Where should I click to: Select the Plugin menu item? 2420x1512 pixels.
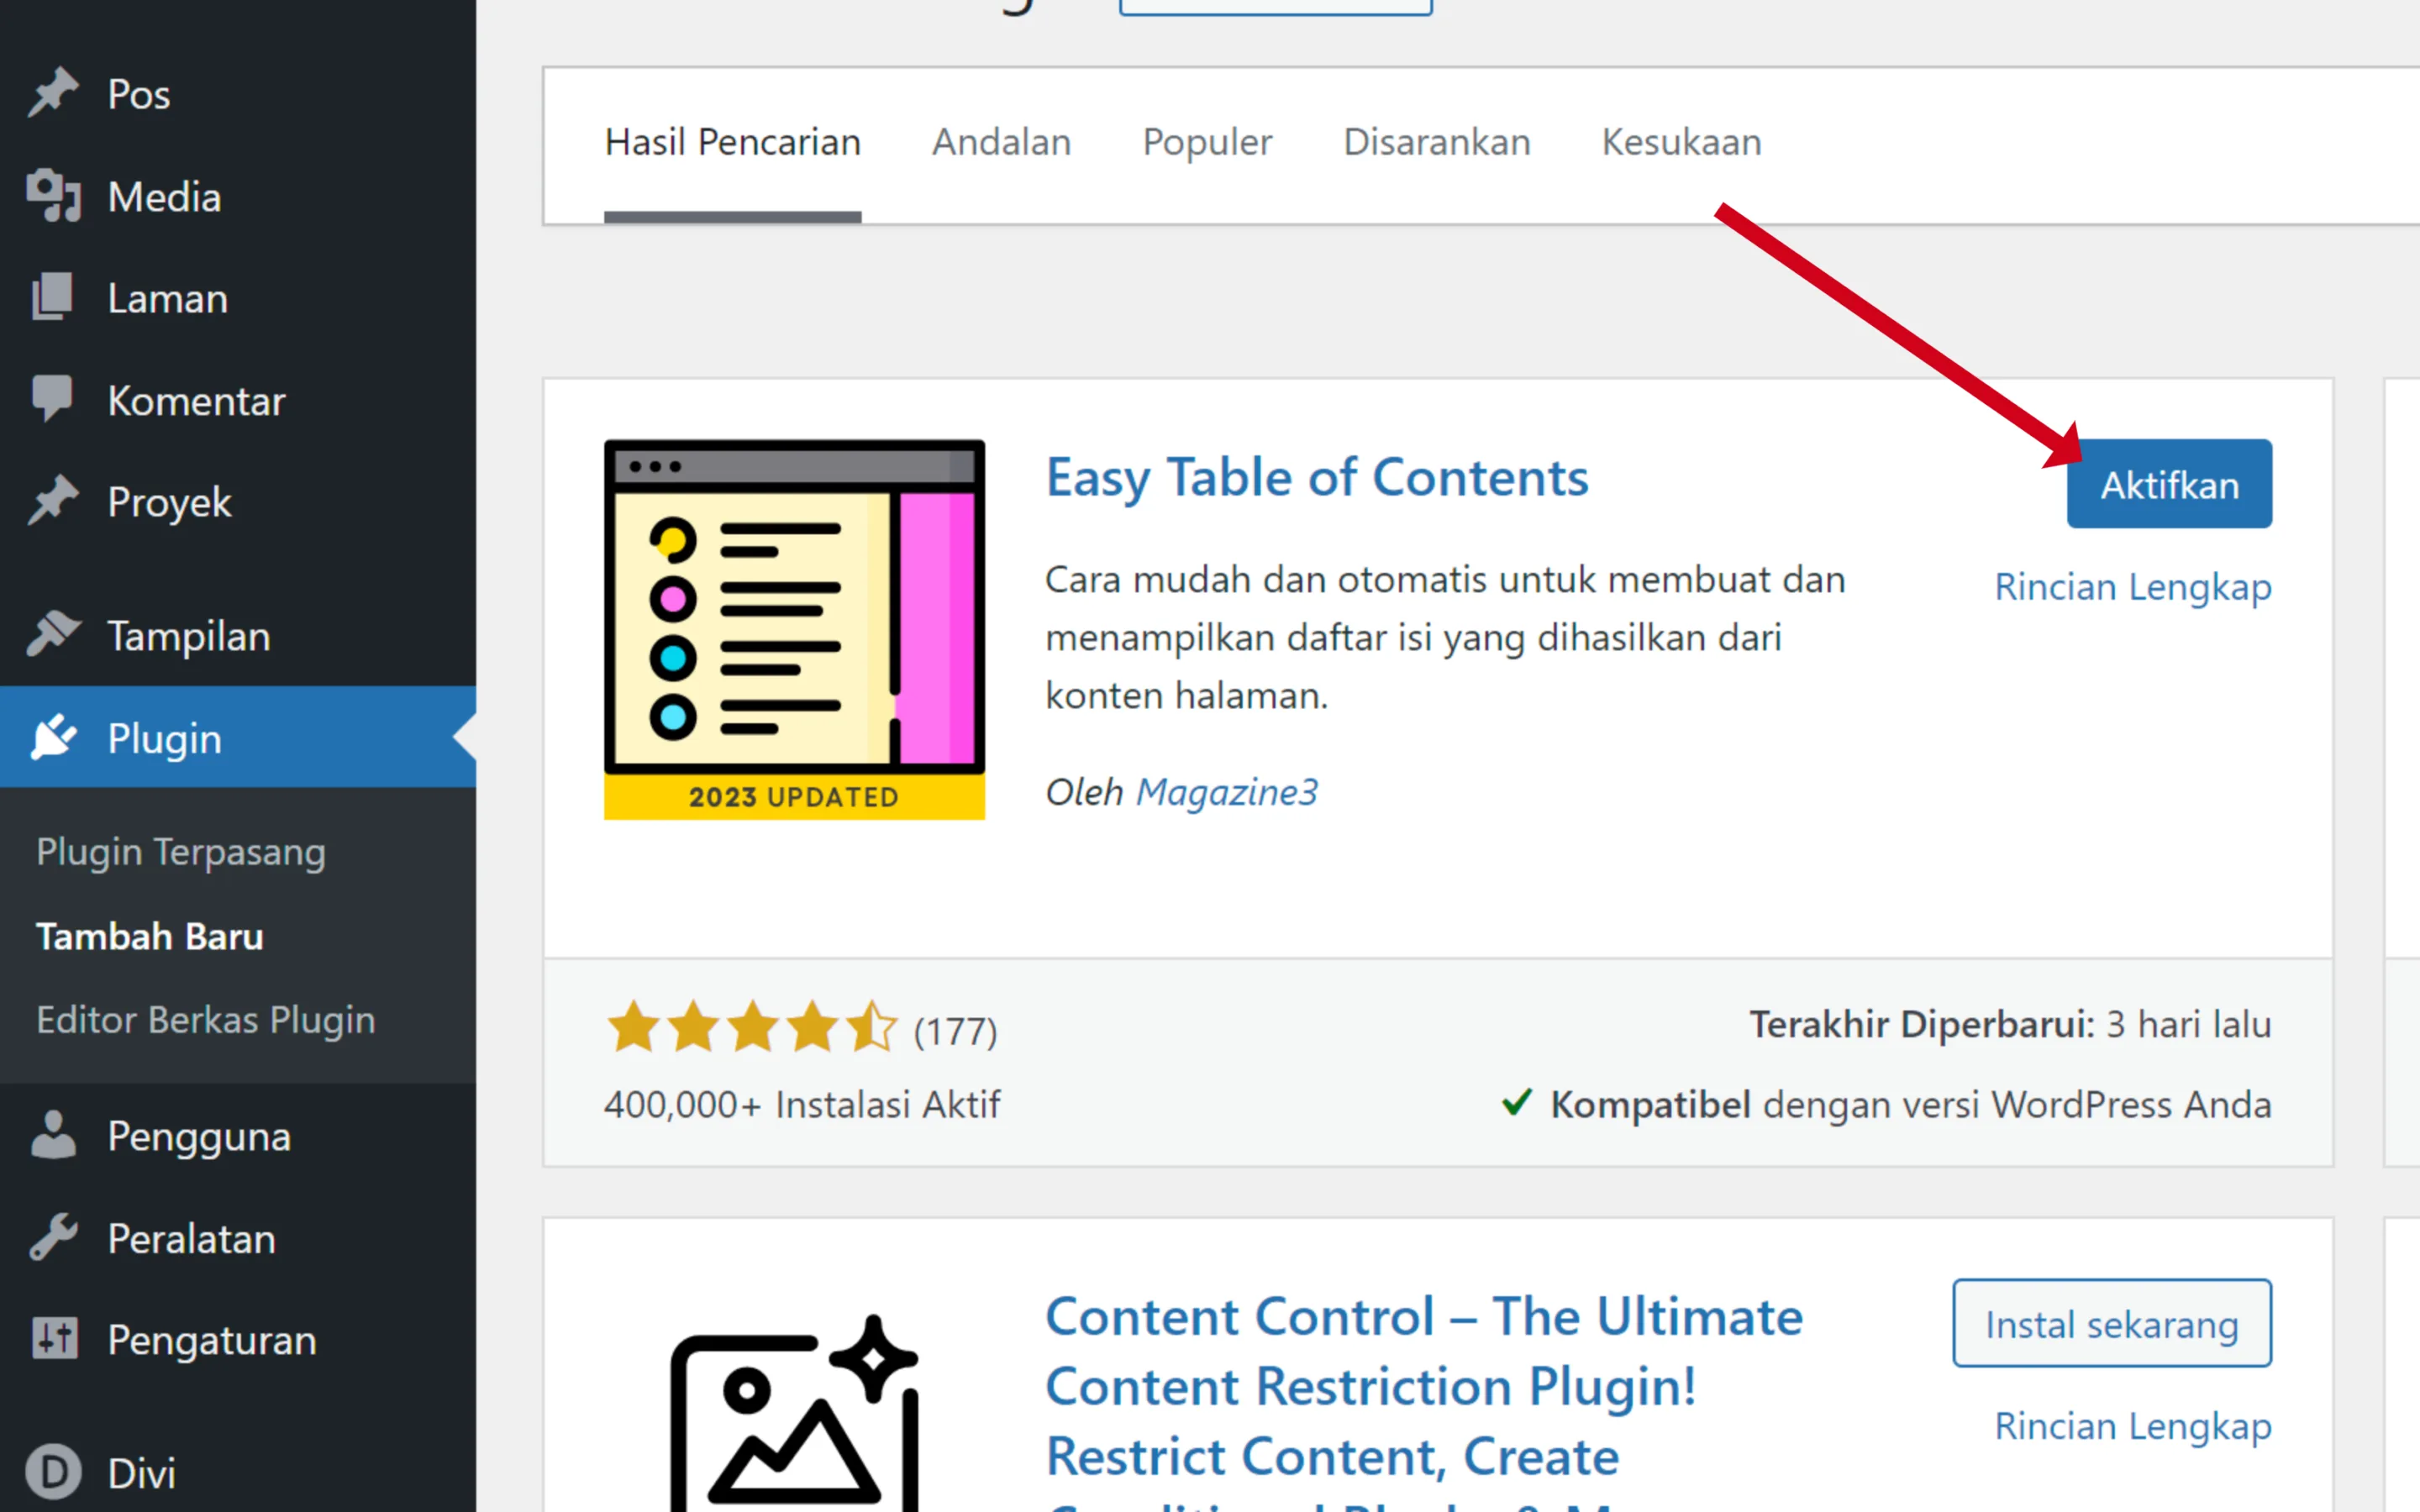[x=238, y=737]
